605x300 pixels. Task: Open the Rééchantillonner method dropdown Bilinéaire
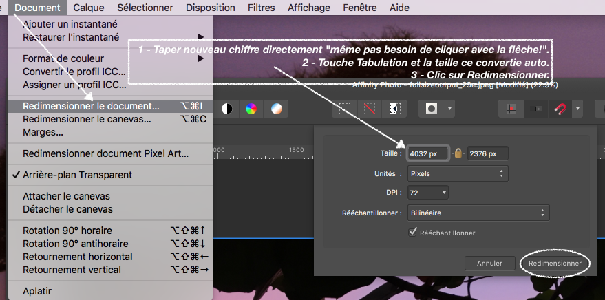coord(478,213)
